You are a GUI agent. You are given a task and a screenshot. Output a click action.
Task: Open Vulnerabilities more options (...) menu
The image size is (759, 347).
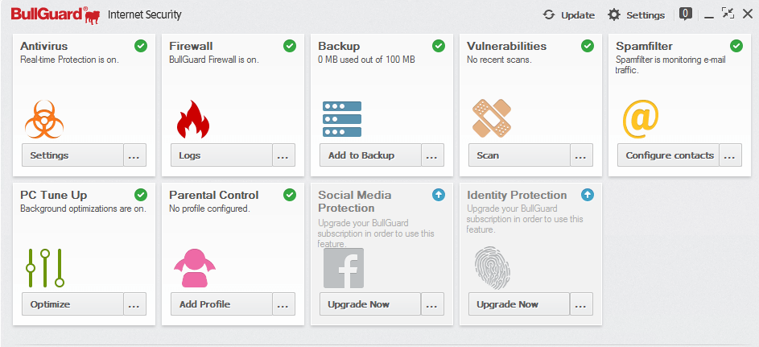(x=581, y=155)
